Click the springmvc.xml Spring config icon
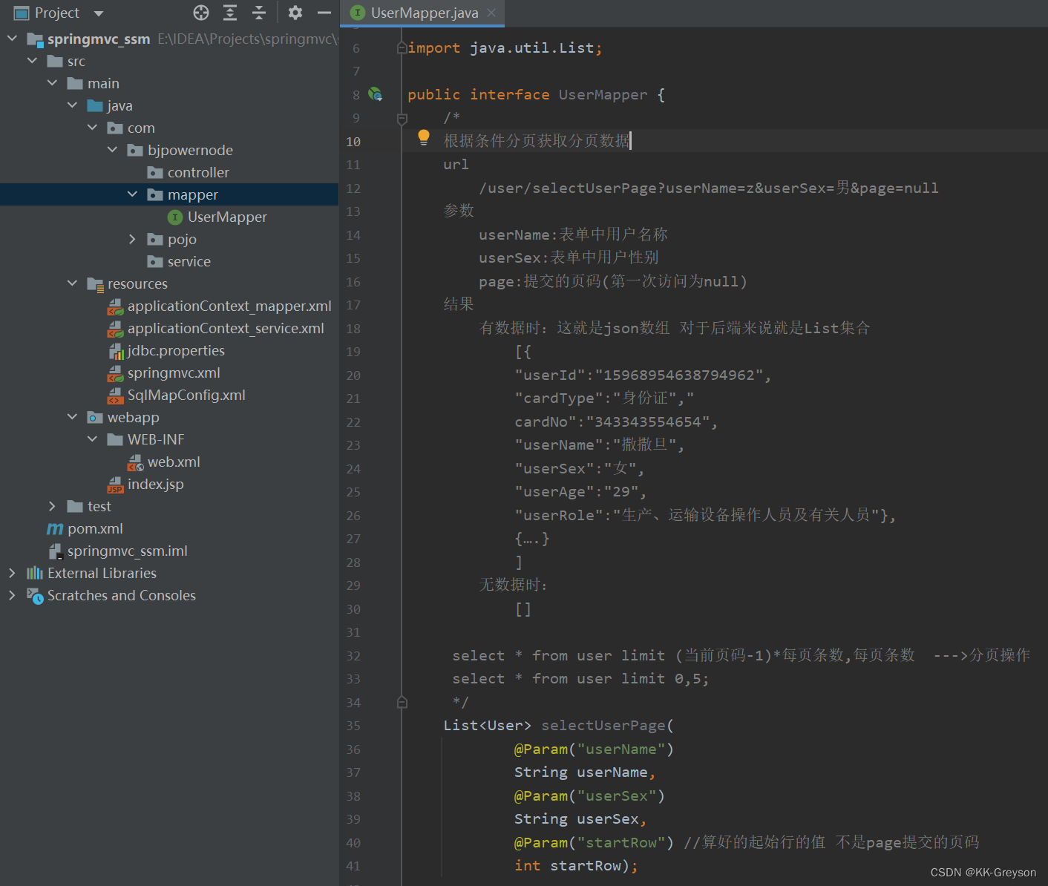This screenshot has height=886, width=1048. click(115, 373)
